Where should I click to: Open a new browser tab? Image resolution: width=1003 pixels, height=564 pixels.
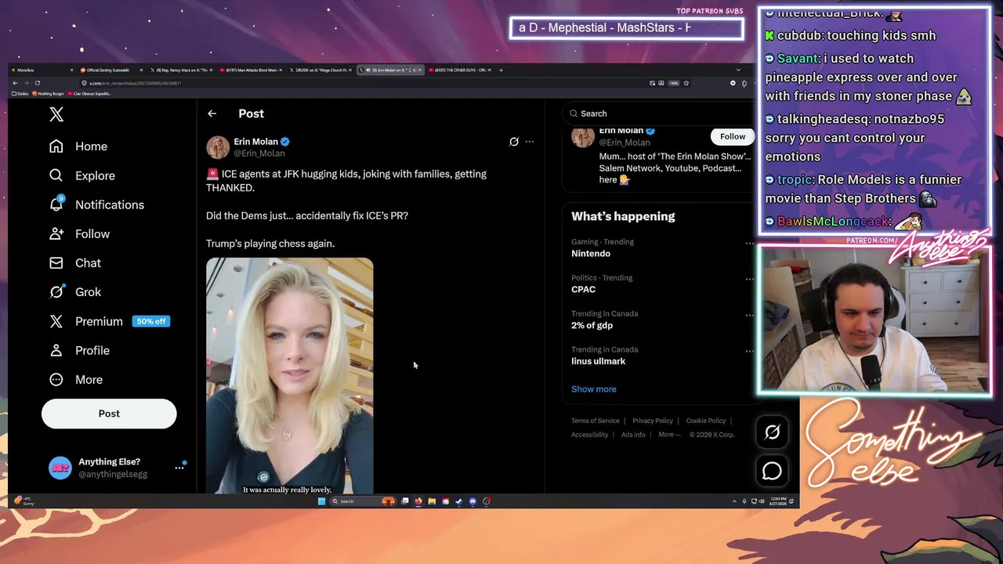pyautogui.click(x=501, y=70)
